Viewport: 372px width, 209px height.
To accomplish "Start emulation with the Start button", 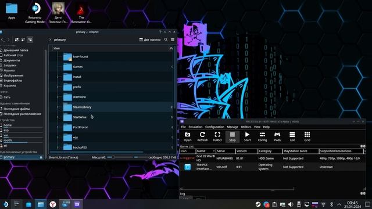I will click(x=247, y=137).
